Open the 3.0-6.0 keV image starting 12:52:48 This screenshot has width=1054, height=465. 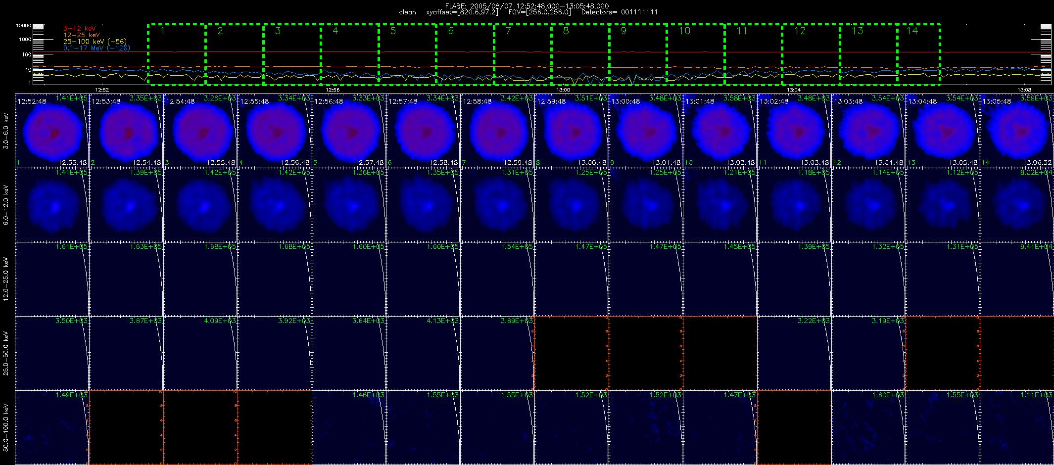52,131
